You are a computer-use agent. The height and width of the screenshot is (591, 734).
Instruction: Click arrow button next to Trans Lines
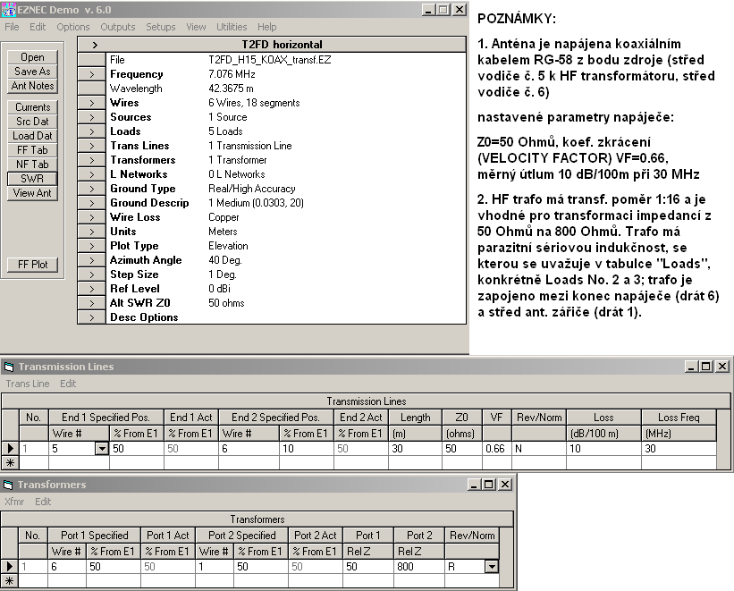pos(91,146)
